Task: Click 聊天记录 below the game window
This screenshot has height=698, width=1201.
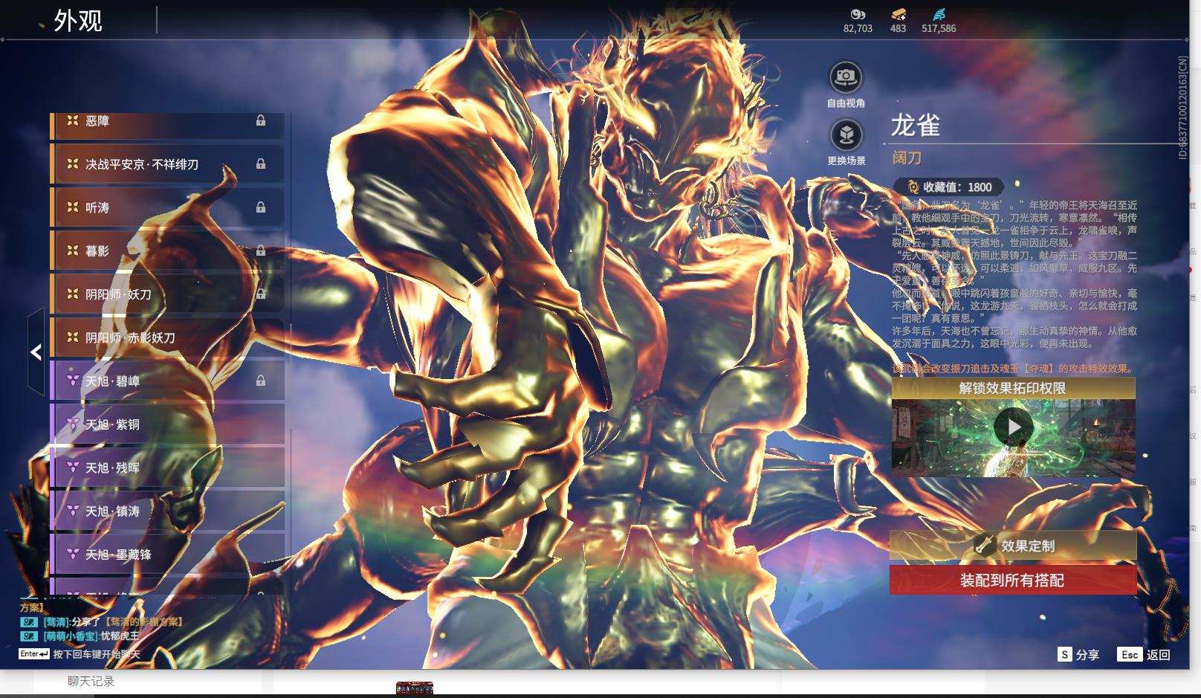Action: (x=91, y=681)
